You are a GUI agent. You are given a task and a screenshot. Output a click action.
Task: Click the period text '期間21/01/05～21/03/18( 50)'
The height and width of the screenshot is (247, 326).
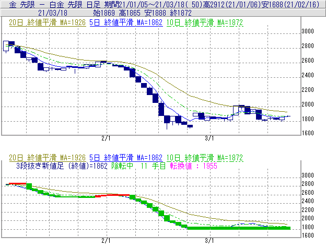(x=154, y=4)
